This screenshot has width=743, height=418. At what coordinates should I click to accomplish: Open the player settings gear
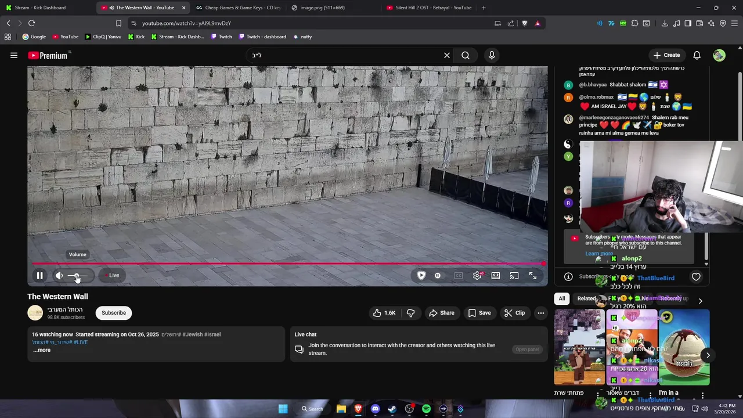(x=477, y=276)
